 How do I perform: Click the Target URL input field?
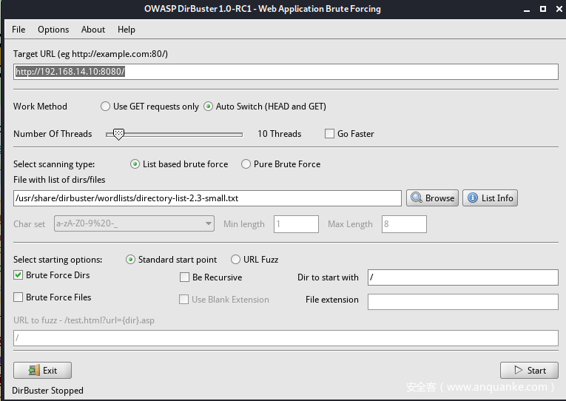tap(286, 72)
